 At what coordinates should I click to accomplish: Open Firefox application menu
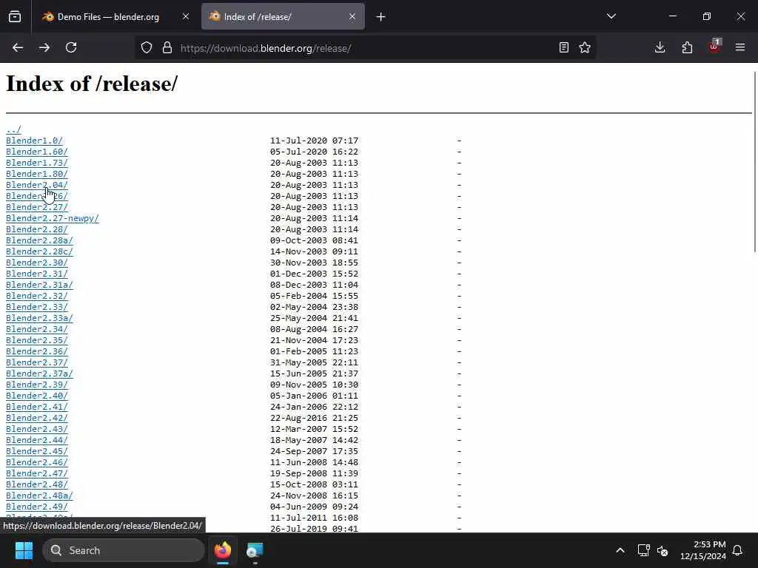point(740,48)
